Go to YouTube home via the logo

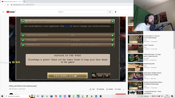(11, 12)
